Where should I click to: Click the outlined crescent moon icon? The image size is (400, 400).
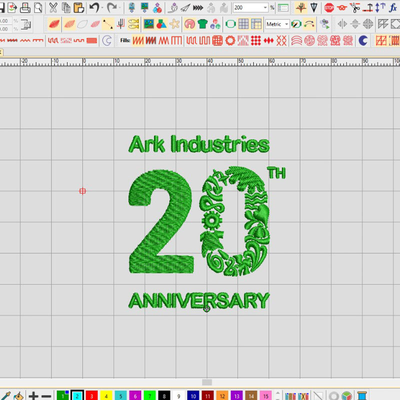coord(106,40)
